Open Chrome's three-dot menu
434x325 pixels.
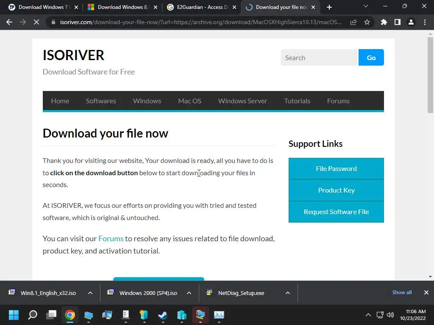(x=425, y=22)
